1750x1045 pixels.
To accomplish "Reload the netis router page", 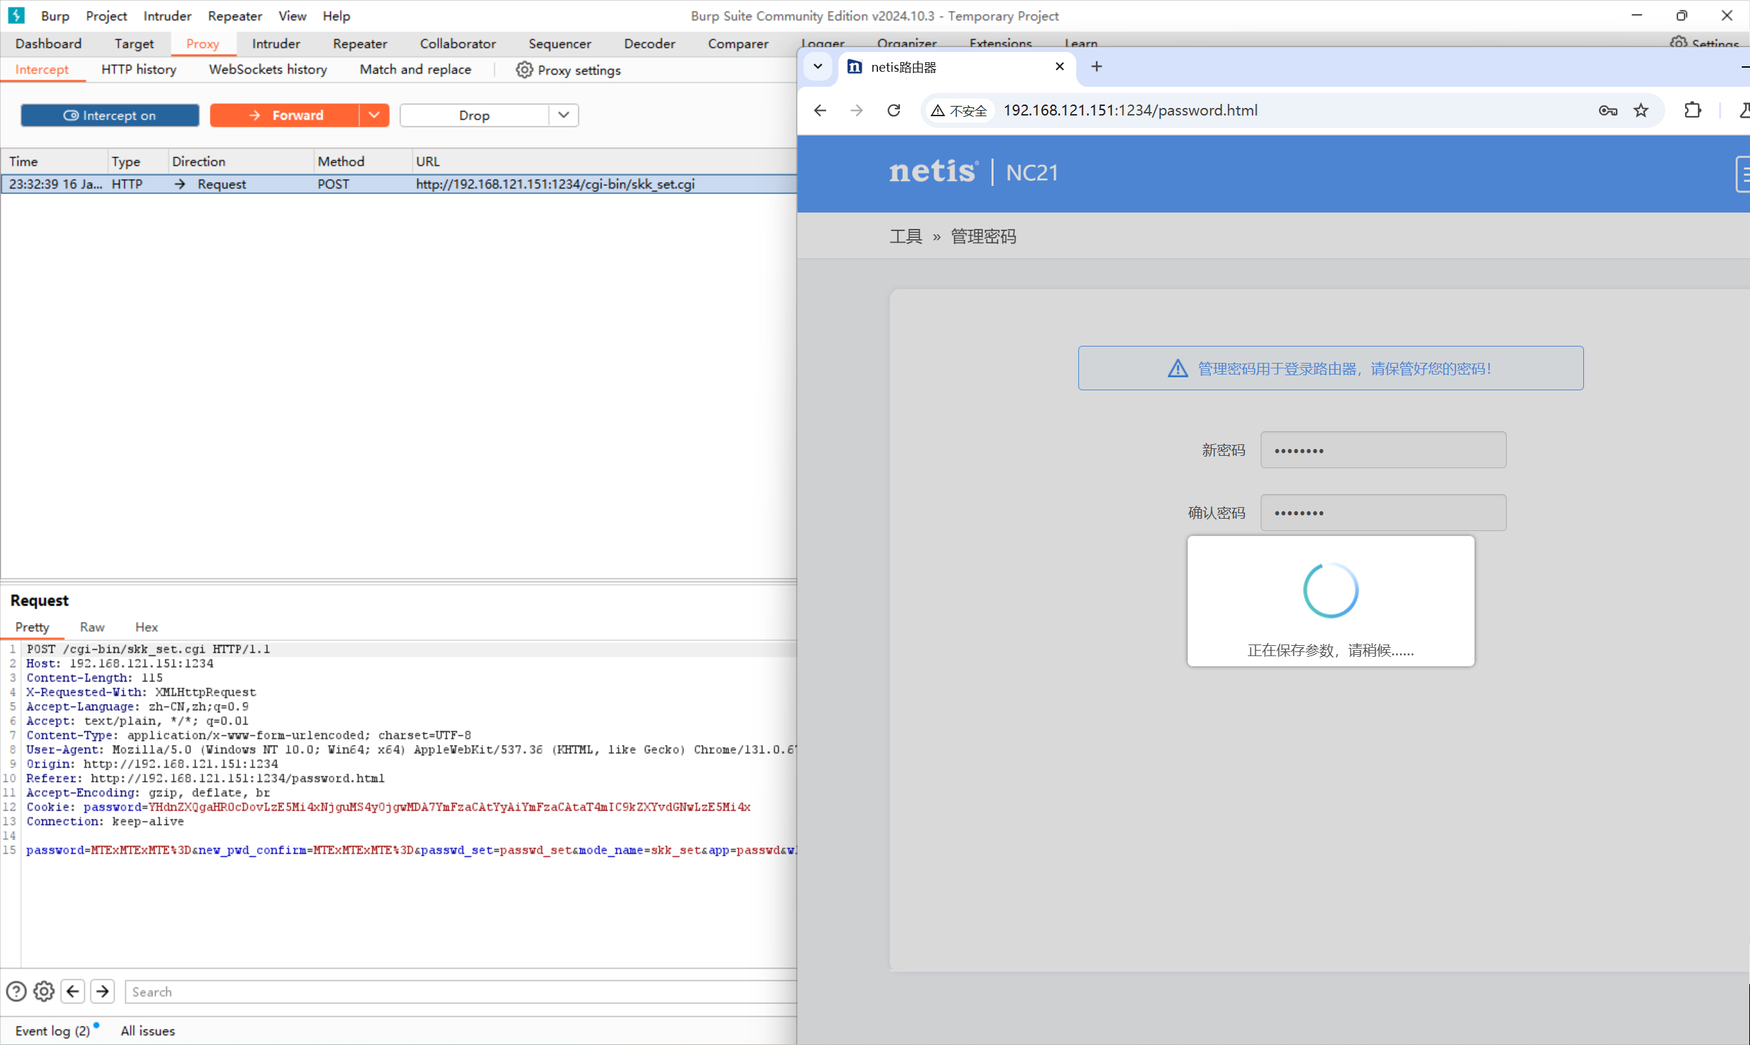I will (893, 111).
